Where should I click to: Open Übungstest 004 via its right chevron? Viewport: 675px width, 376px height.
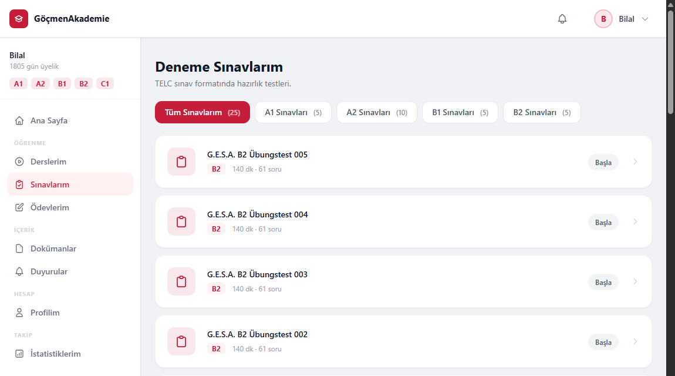(x=635, y=222)
